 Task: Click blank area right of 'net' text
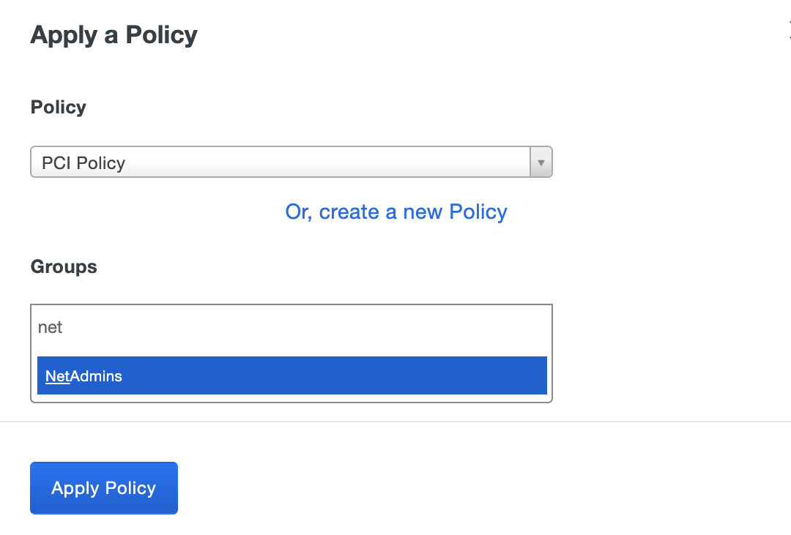[330, 327]
